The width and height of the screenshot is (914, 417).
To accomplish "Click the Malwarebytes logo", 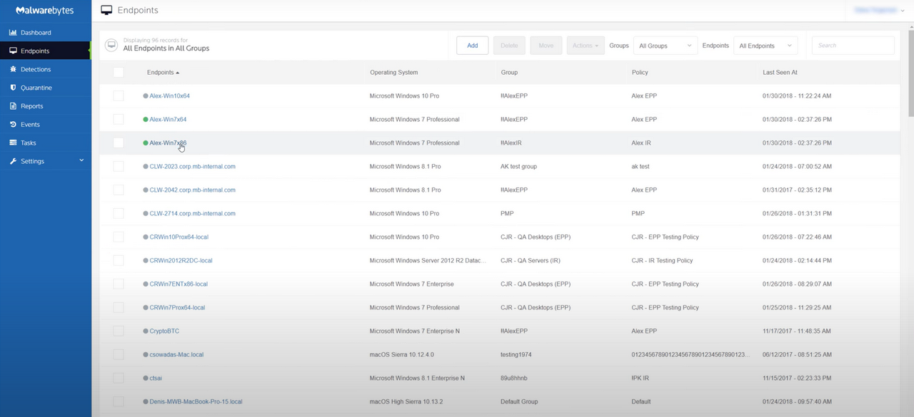I will click(x=44, y=10).
